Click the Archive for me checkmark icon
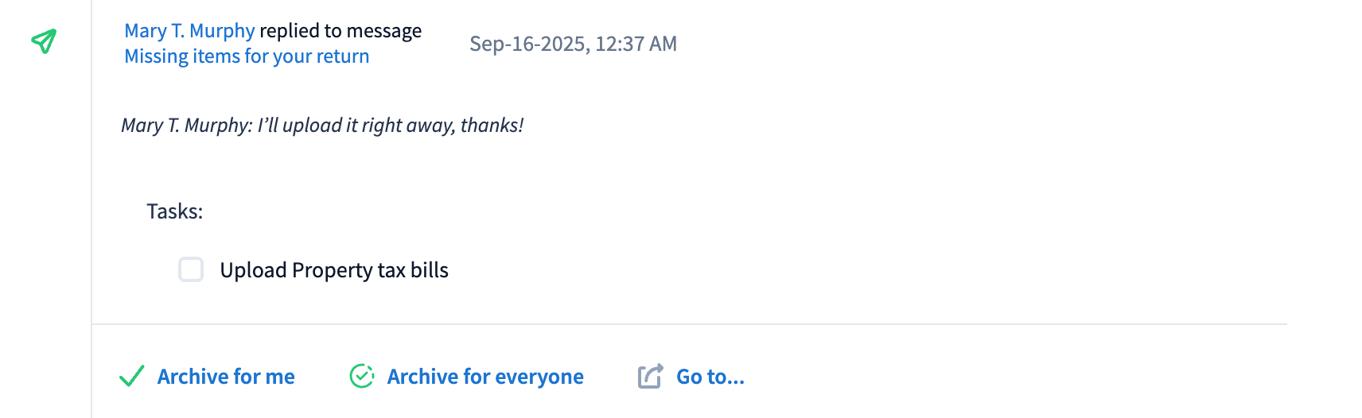 pyautogui.click(x=131, y=376)
